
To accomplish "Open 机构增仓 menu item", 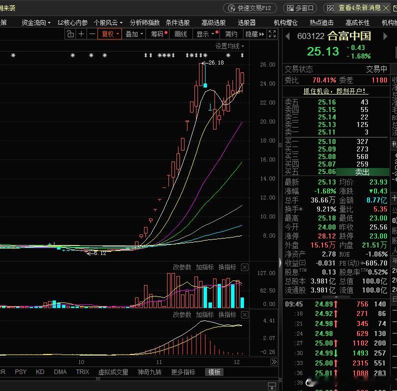I will (x=285, y=23).
